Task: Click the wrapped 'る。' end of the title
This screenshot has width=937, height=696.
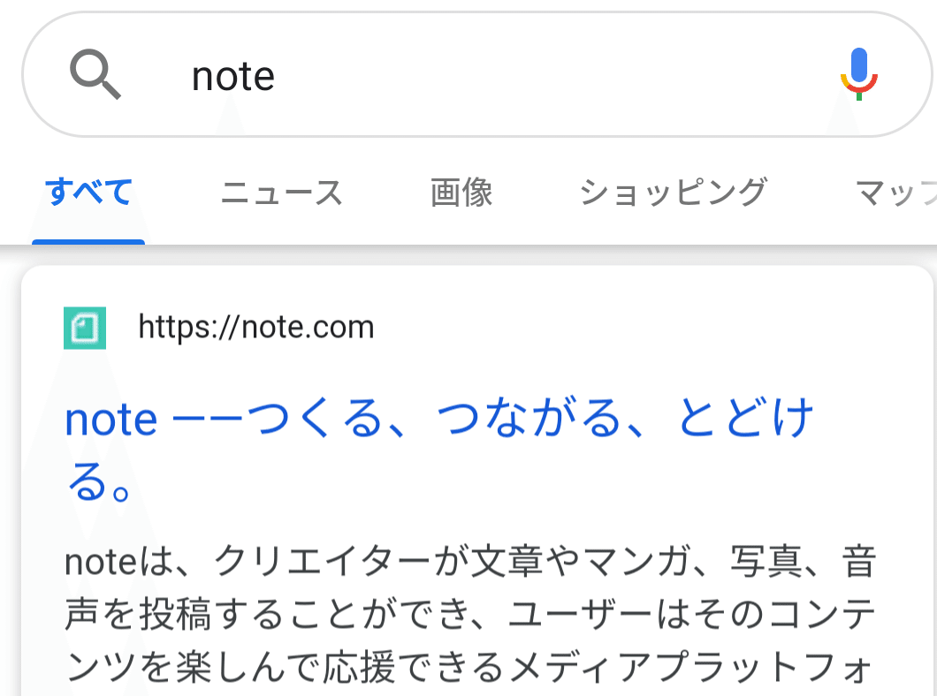Action: click(99, 481)
